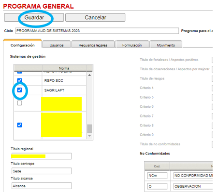This screenshot has height=192, width=217.
Task: Click scroll up arrow of Norma list
Action: 89,75
